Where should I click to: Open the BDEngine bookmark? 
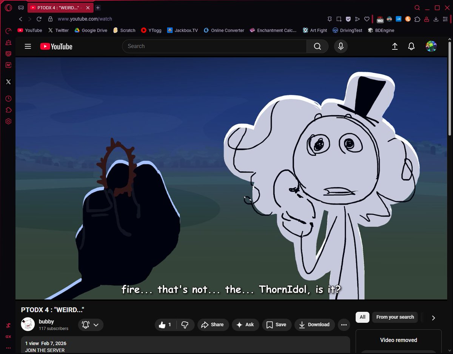click(x=381, y=31)
